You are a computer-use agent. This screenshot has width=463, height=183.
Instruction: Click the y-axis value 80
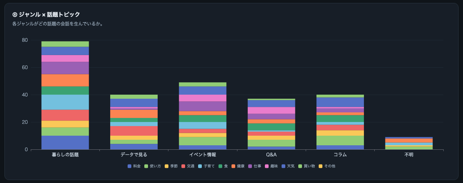[x=25, y=40]
